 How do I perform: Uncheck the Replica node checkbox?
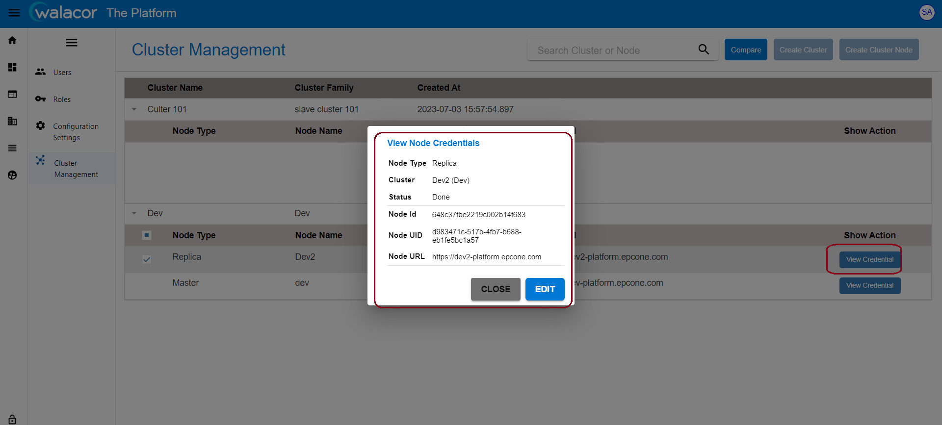pos(147,259)
